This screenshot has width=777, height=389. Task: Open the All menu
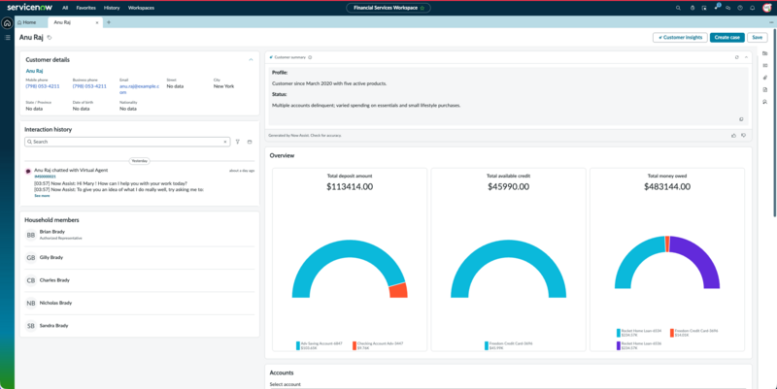coord(65,8)
